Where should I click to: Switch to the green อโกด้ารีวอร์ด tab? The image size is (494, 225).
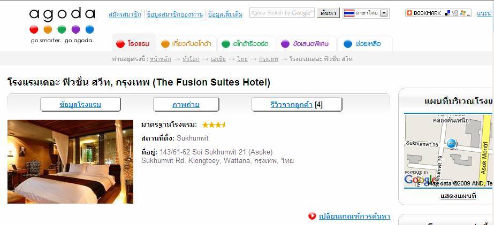[246, 43]
